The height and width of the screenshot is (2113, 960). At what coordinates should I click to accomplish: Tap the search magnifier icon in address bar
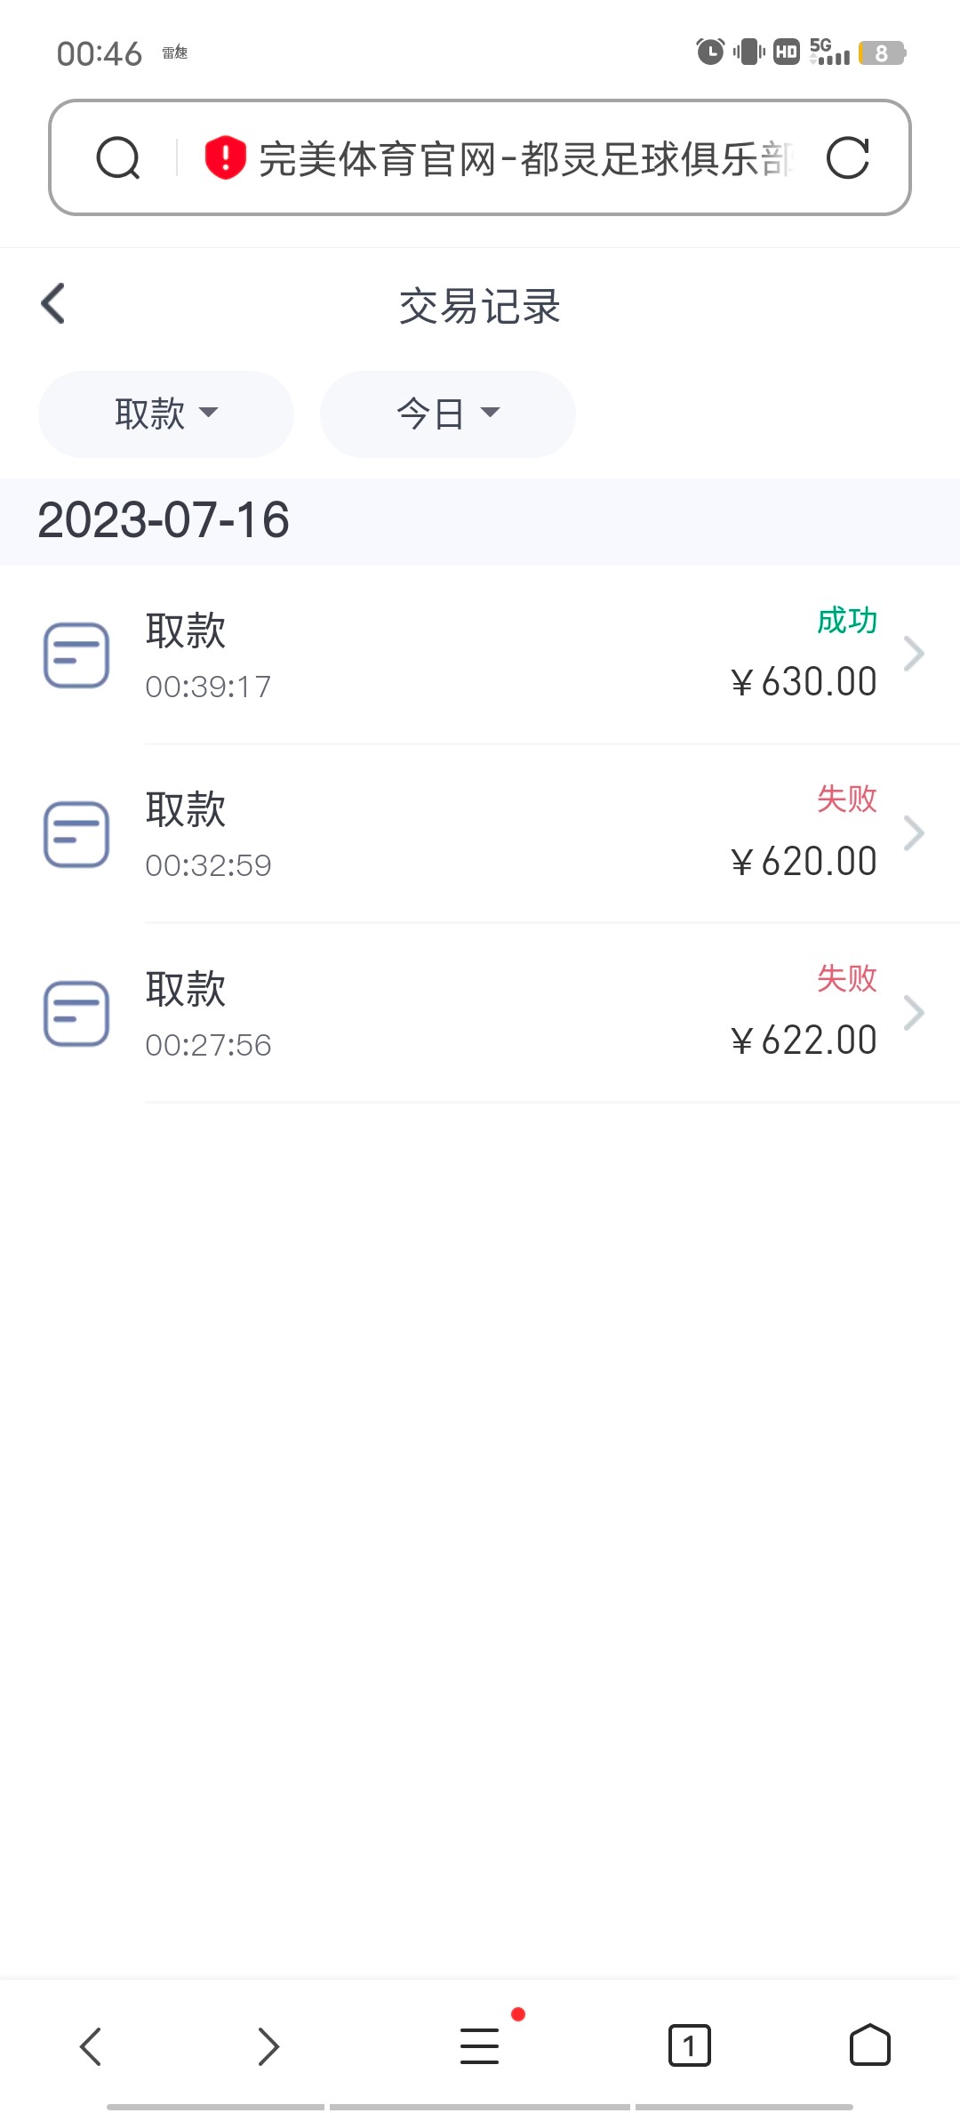point(118,158)
